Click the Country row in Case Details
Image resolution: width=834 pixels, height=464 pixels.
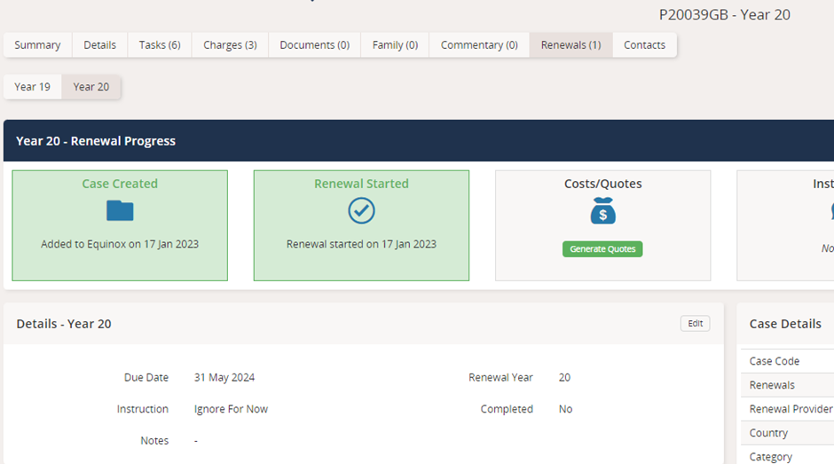787,433
